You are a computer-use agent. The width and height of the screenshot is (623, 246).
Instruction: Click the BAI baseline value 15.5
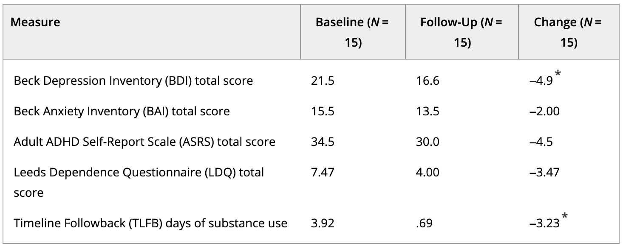pyautogui.click(x=323, y=111)
